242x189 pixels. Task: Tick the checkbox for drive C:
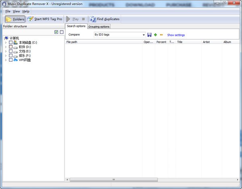(x=11, y=42)
